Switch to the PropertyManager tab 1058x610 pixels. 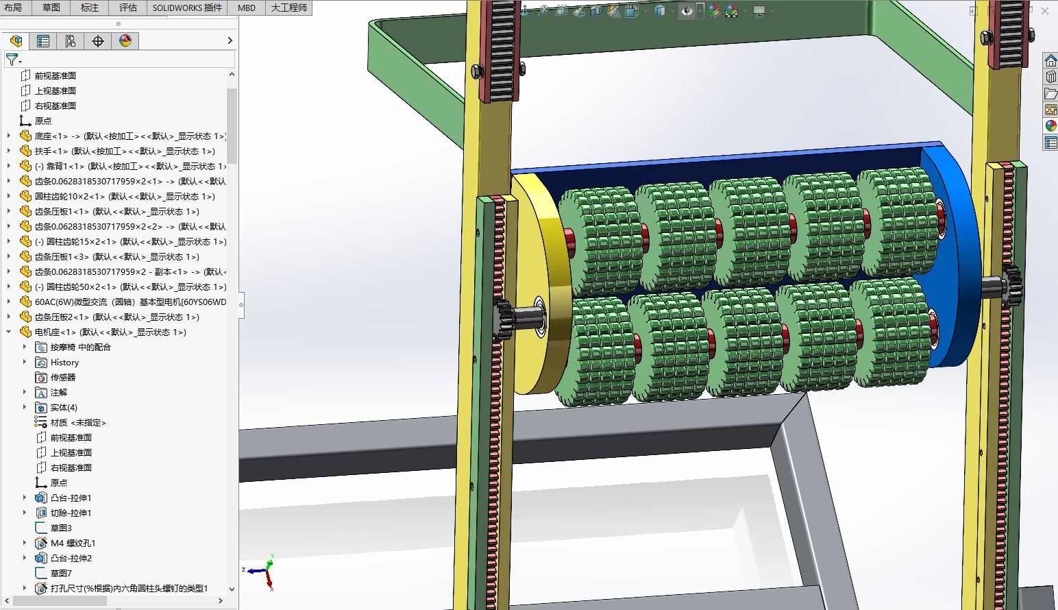(x=43, y=41)
